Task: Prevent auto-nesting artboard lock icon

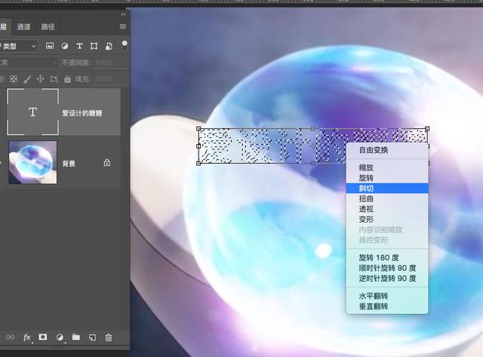Action: pos(54,79)
